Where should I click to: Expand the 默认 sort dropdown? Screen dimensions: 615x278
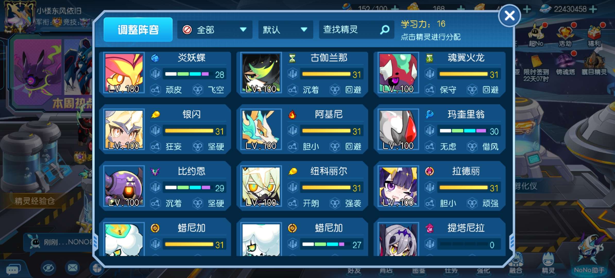[286, 30]
